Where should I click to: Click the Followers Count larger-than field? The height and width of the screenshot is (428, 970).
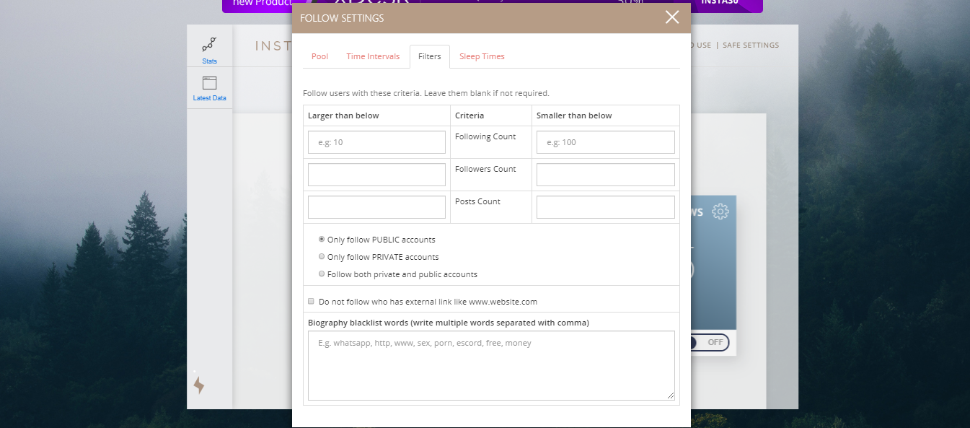coord(376,174)
